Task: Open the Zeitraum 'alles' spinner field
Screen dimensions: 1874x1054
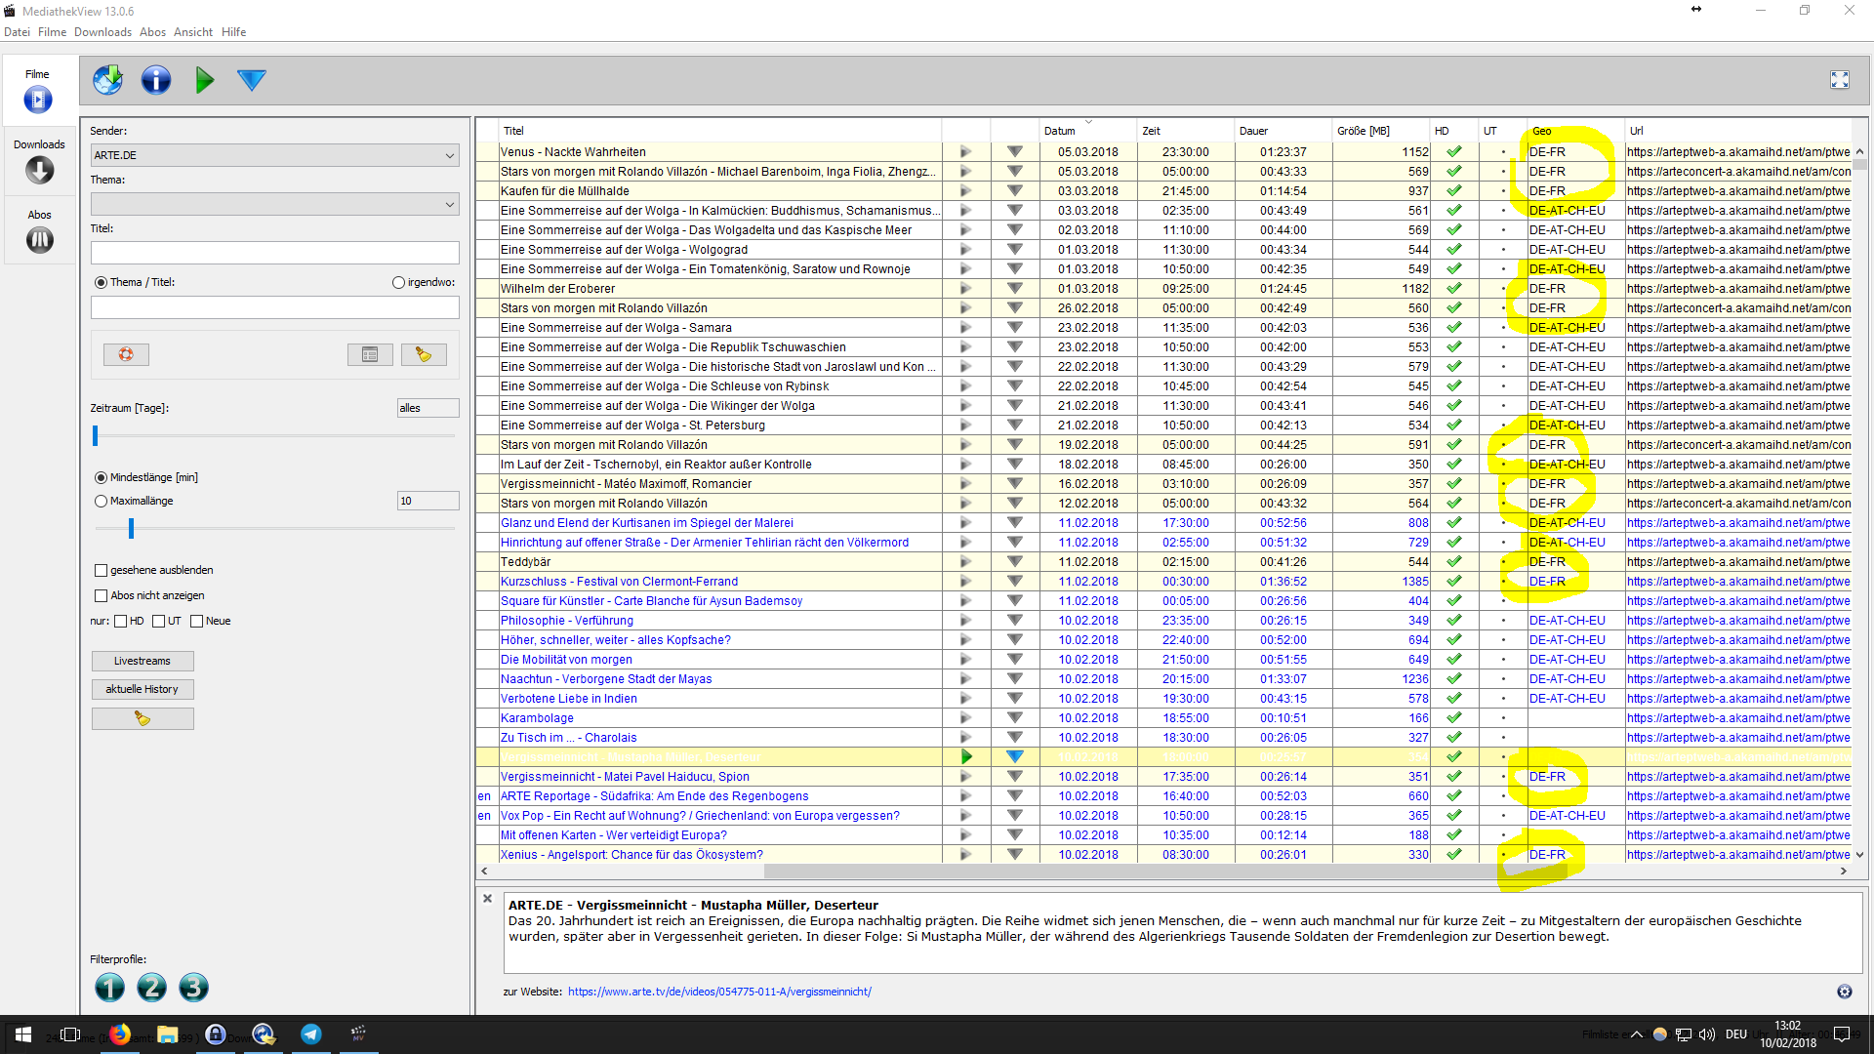Action: click(x=427, y=408)
